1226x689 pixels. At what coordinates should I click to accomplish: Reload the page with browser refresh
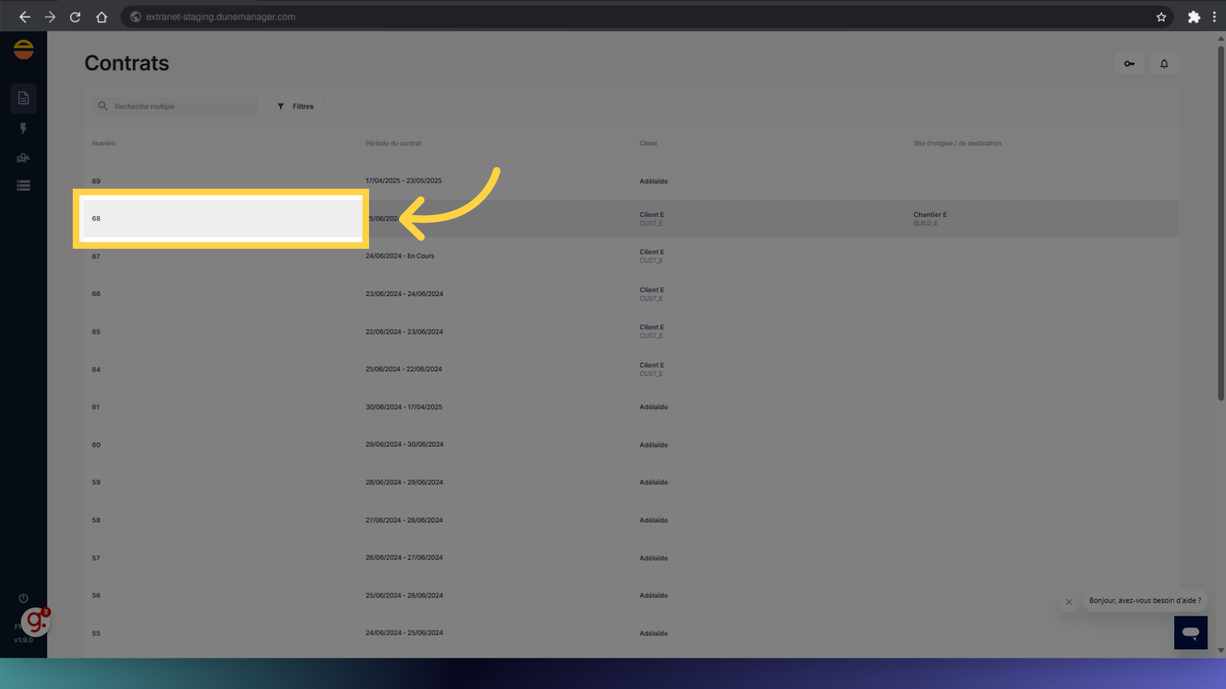tap(75, 17)
